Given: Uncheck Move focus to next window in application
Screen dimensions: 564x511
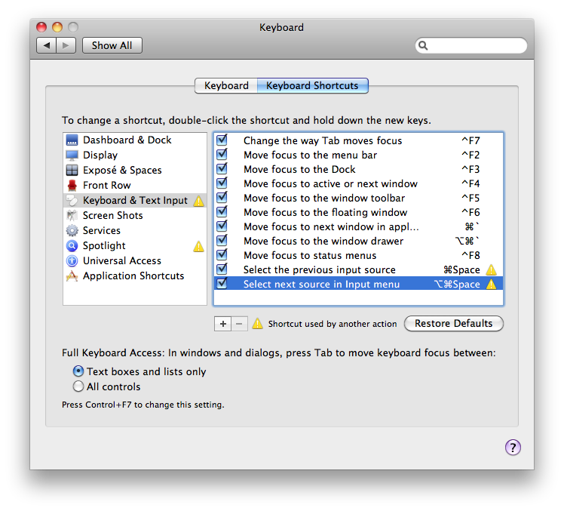Looking at the screenshot, I should pyautogui.click(x=222, y=226).
